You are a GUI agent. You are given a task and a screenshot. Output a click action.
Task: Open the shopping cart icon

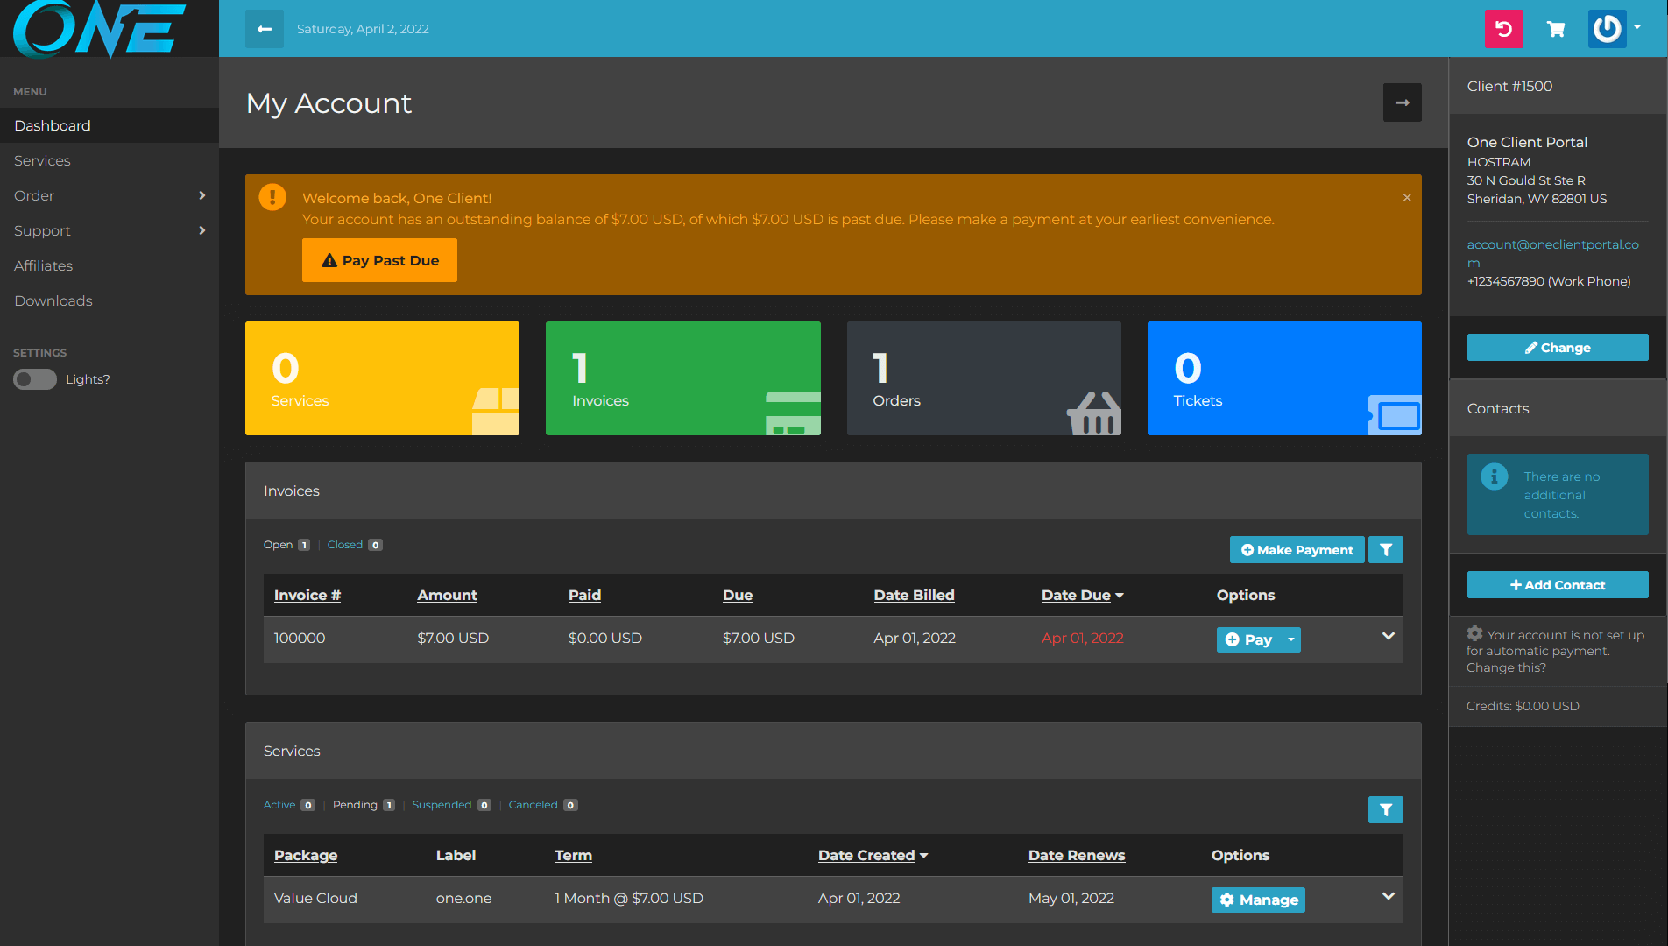click(x=1556, y=29)
